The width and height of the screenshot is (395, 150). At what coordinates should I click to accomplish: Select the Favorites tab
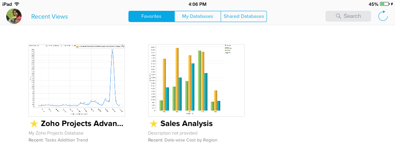coord(151,16)
